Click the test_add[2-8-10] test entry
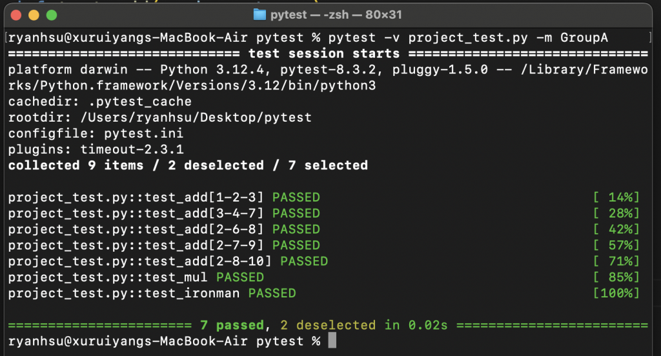The height and width of the screenshot is (356, 661). point(168,261)
